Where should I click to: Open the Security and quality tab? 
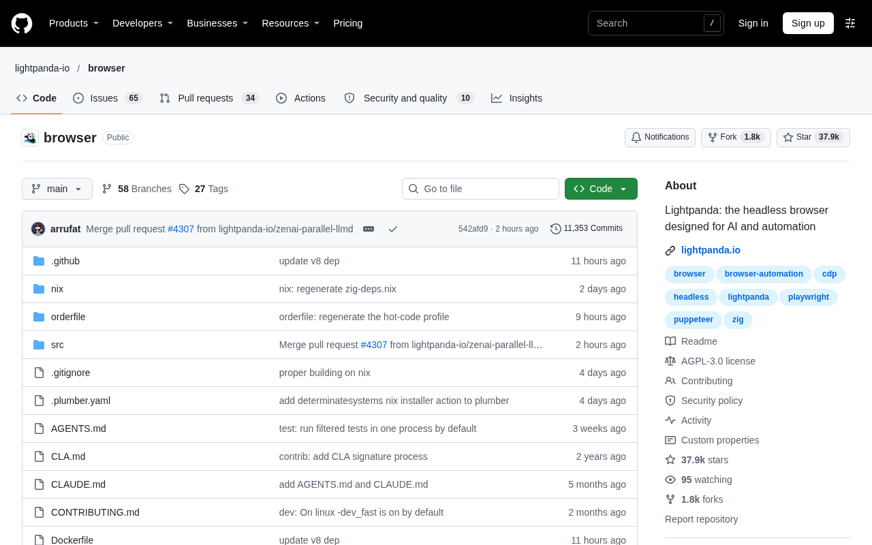[x=409, y=98]
